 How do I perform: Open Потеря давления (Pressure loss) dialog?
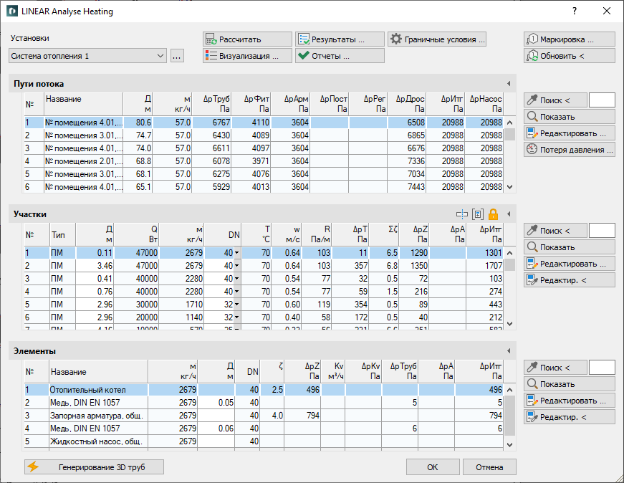tap(570, 150)
